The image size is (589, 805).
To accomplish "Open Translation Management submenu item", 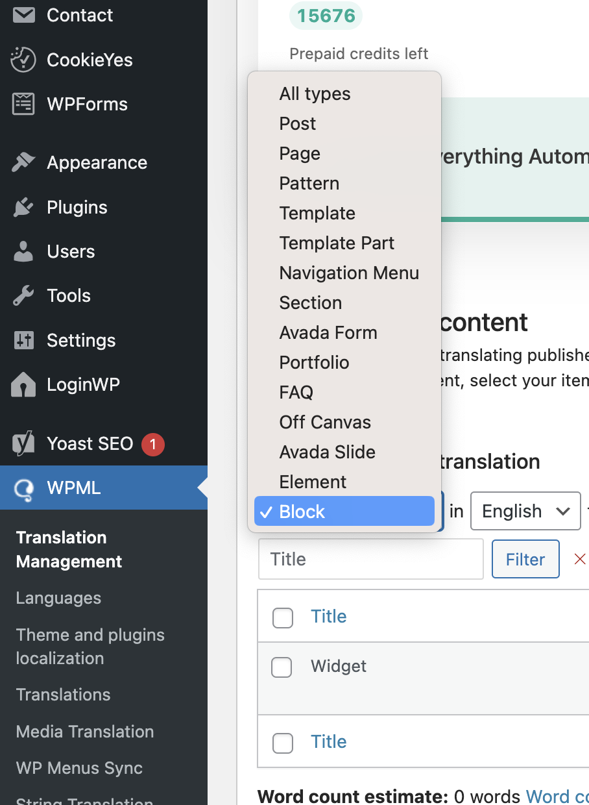I will pos(69,549).
